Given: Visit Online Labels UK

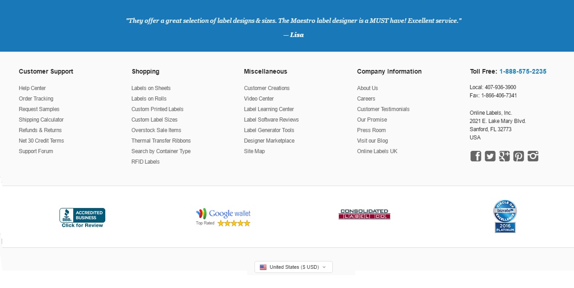Looking at the screenshot, I should [x=377, y=151].
